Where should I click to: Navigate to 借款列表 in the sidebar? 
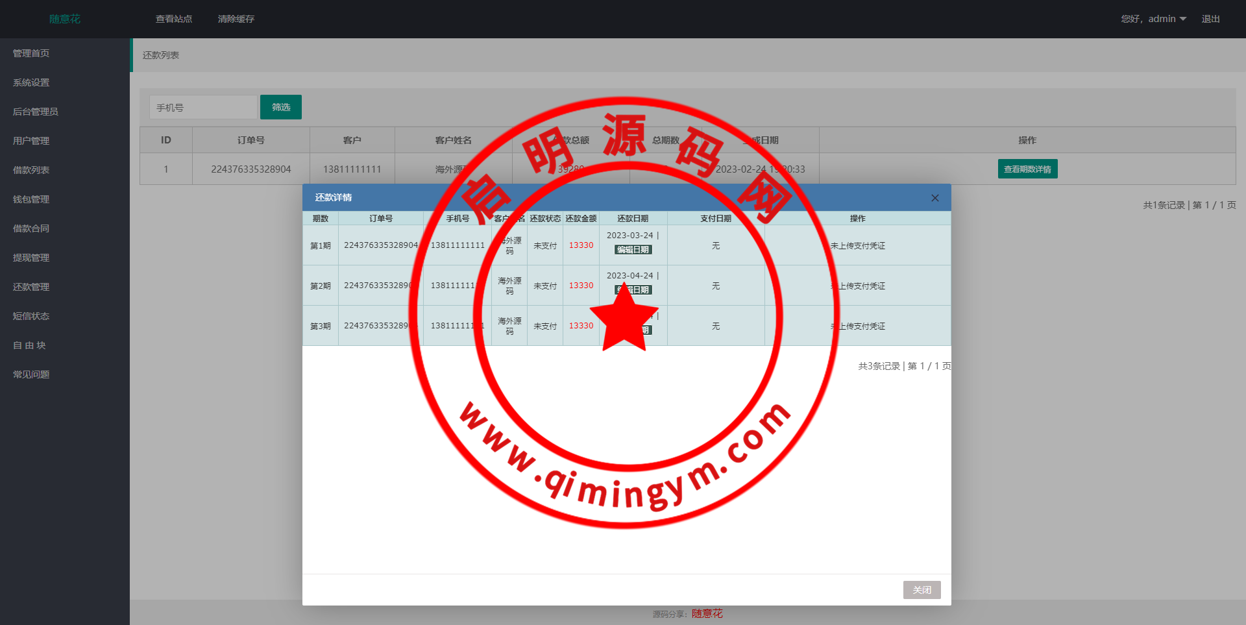click(x=31, y=170)
